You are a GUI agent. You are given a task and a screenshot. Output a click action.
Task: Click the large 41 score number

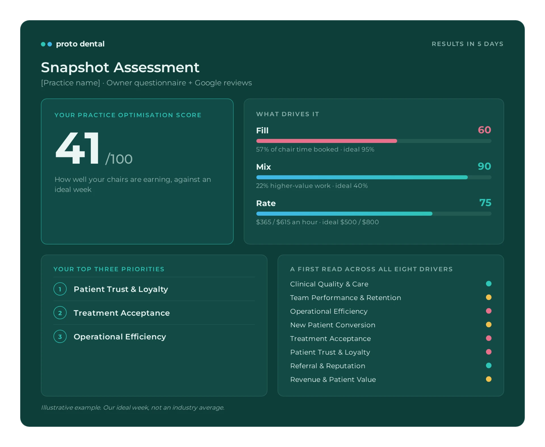point(77,148)
